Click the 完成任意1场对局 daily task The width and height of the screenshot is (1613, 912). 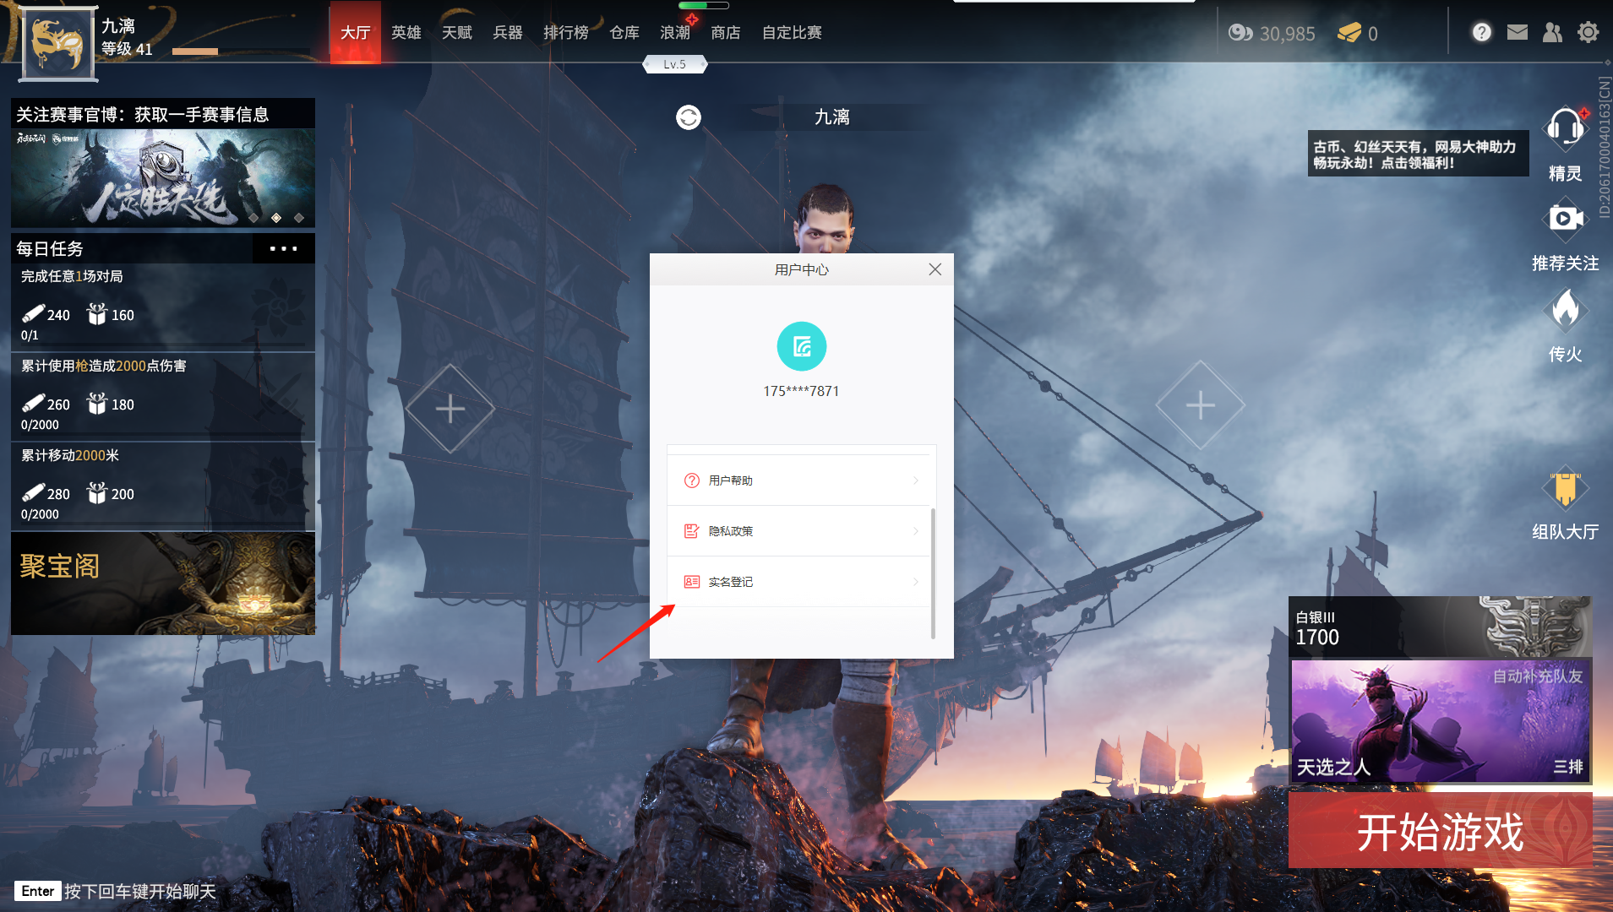coord(163,307)
